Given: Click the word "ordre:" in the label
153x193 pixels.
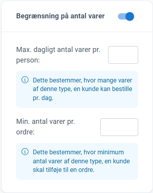Looking at the screenshot, I should (25, 132).
